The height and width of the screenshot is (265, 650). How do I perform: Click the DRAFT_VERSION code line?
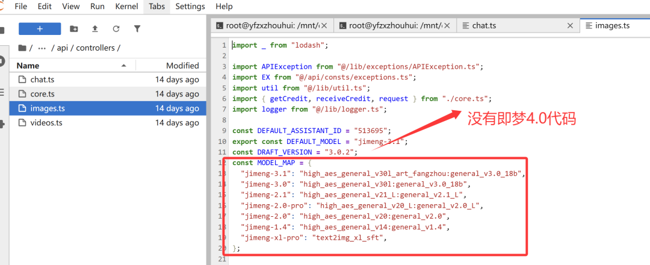click(x=295, y=152)
